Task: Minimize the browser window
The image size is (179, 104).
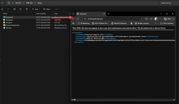Action: point(161,14)
